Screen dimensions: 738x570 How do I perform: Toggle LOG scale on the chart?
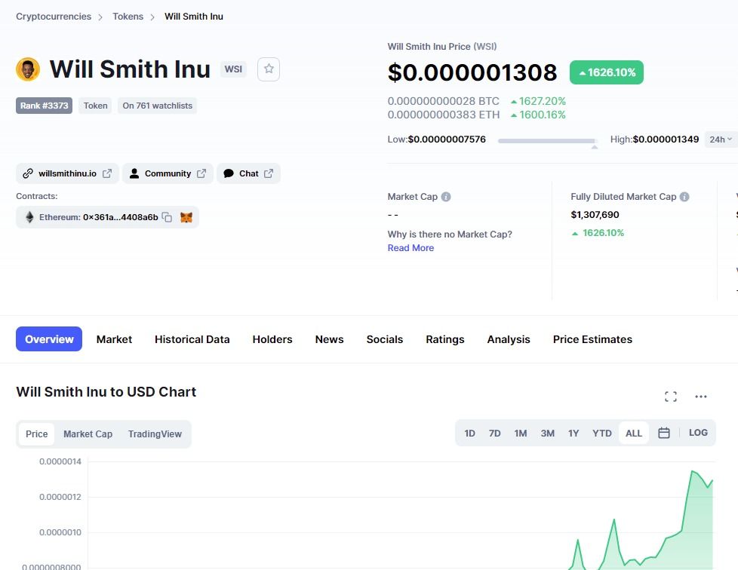click(698, 433)
